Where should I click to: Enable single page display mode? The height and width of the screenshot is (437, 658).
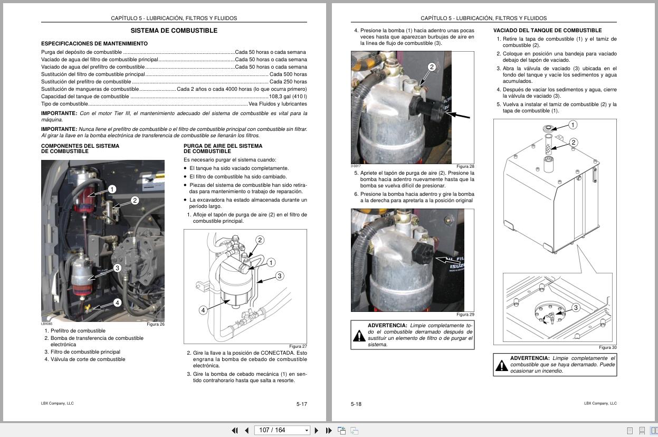coord(630,431)
